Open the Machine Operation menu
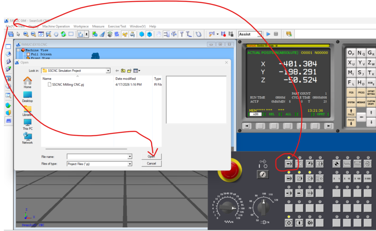The image size is (376, 231). (56, 26)
